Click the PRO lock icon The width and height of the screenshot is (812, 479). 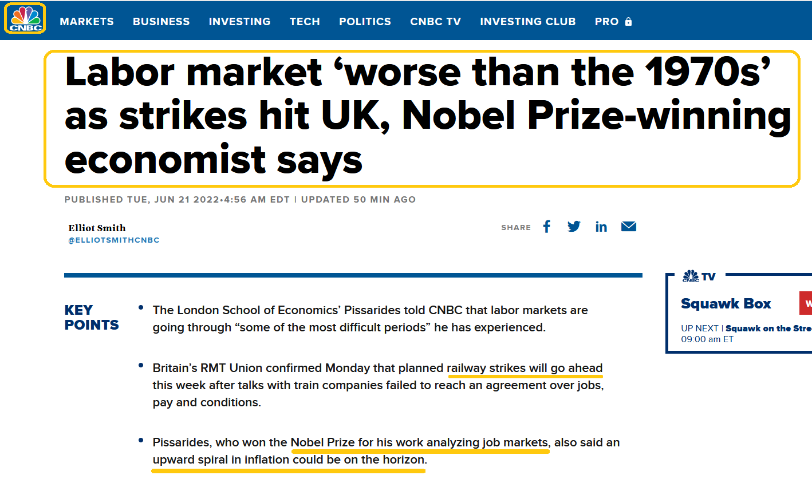coord(629,22)
